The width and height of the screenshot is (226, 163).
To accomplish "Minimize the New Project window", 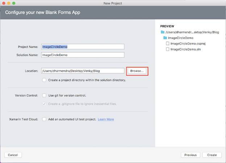I will coord(9,3).
